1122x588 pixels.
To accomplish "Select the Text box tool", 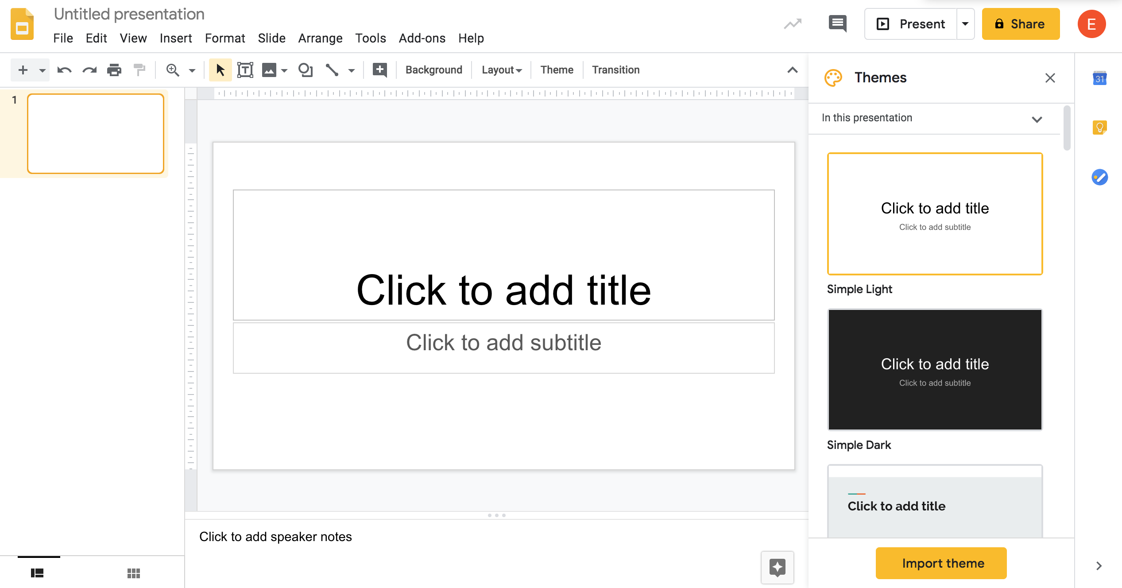I will tap(245, 70).
